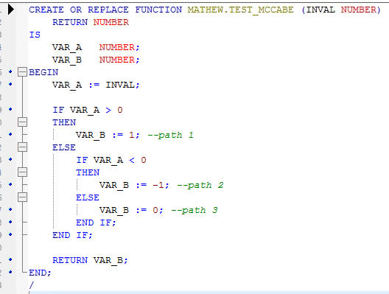Screen dimensions: 389x294
Task: Click the current-line arrow marker beside CREATE
Action: click(11, 10)
